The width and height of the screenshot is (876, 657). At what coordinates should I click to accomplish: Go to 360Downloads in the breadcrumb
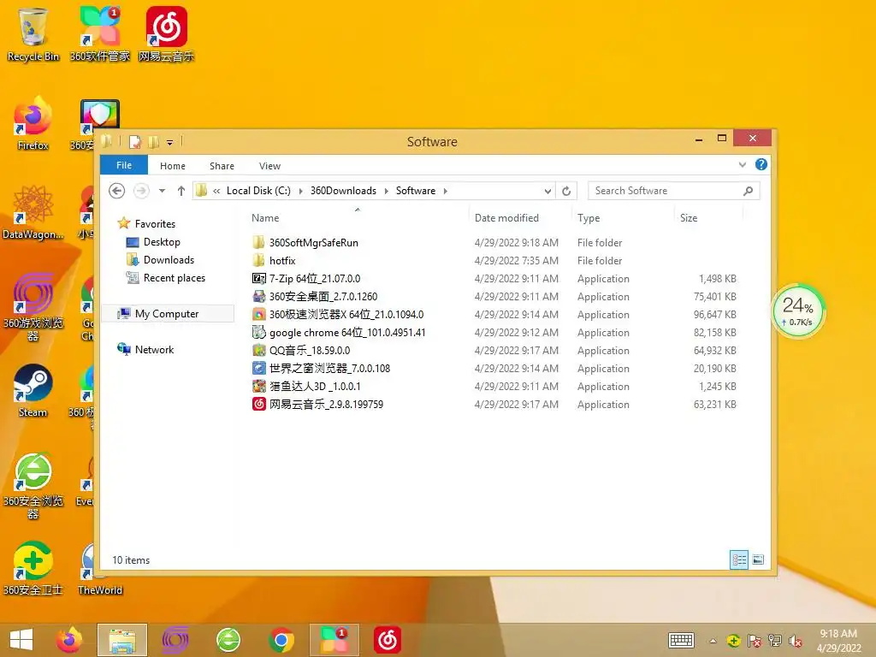[x=343, y=191]
